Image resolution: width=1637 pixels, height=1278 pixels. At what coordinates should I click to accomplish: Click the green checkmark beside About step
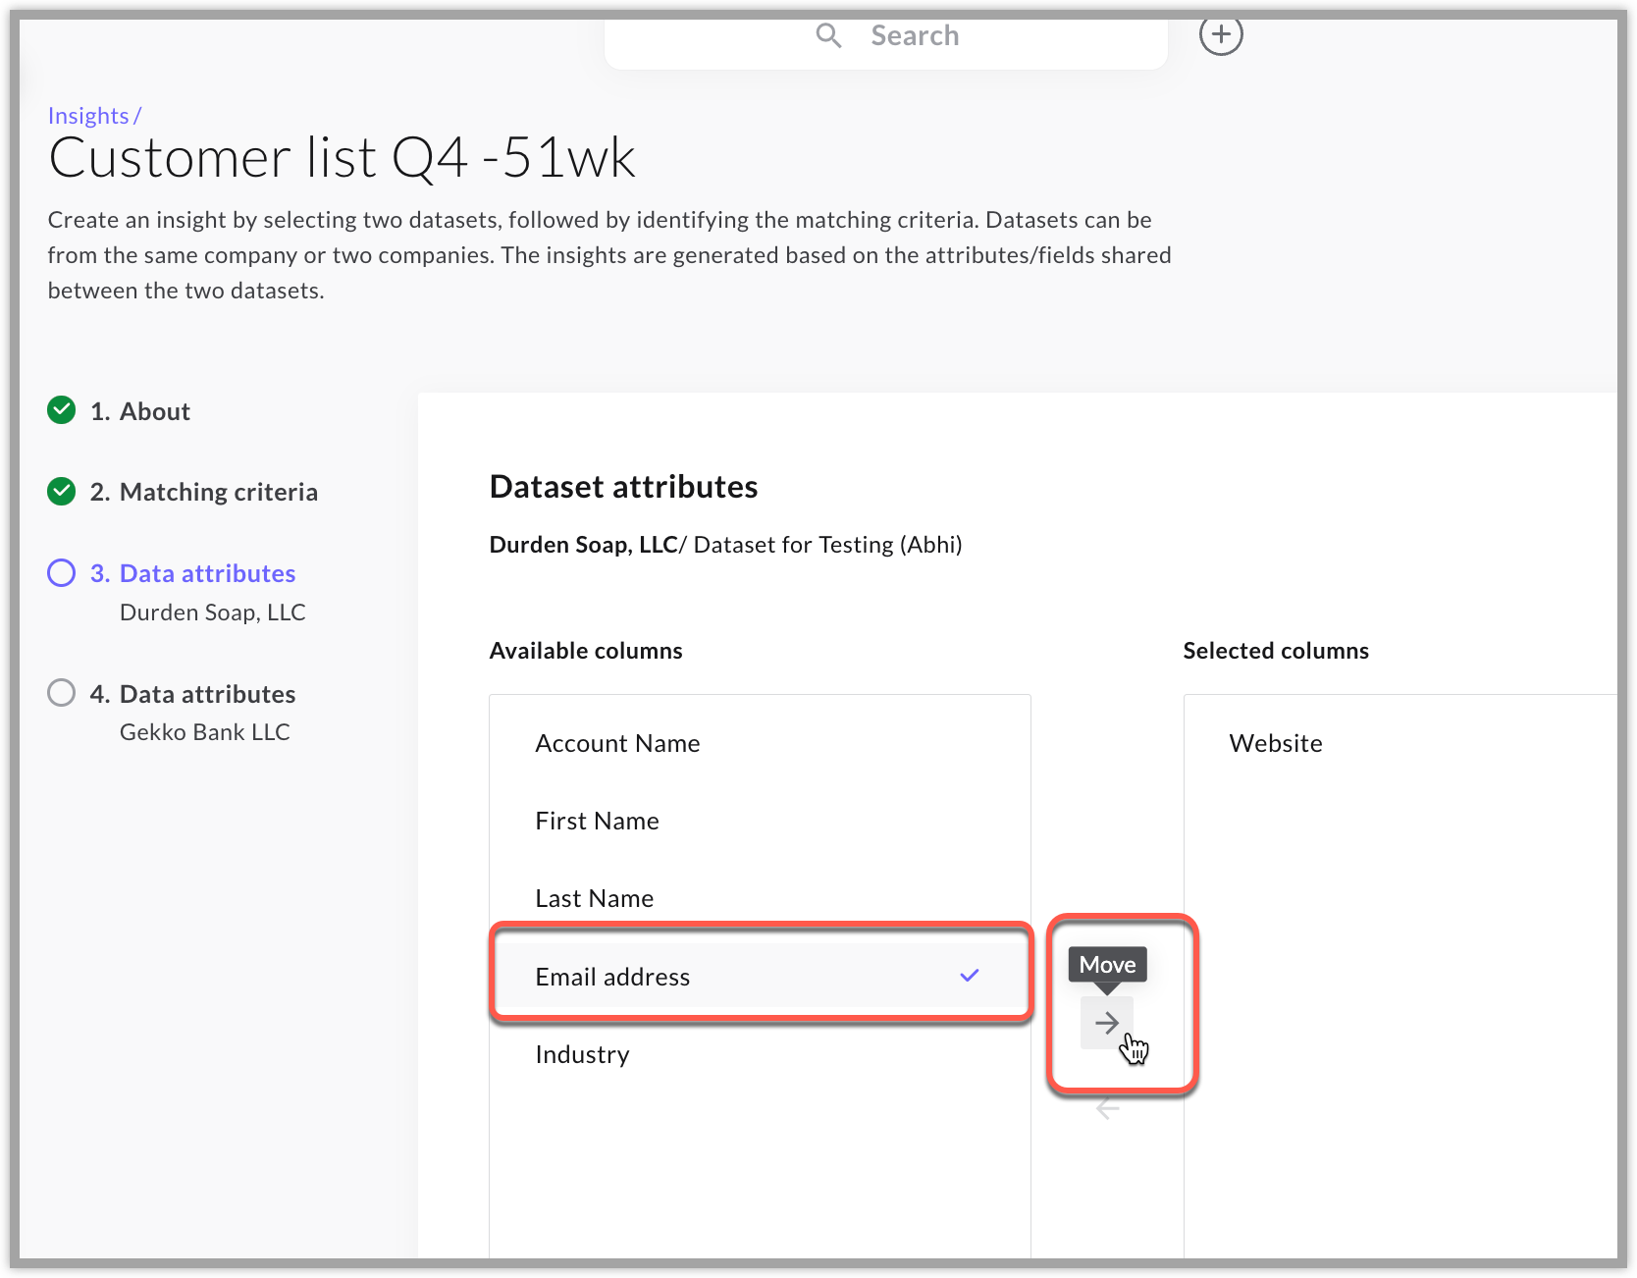(61, 410)
